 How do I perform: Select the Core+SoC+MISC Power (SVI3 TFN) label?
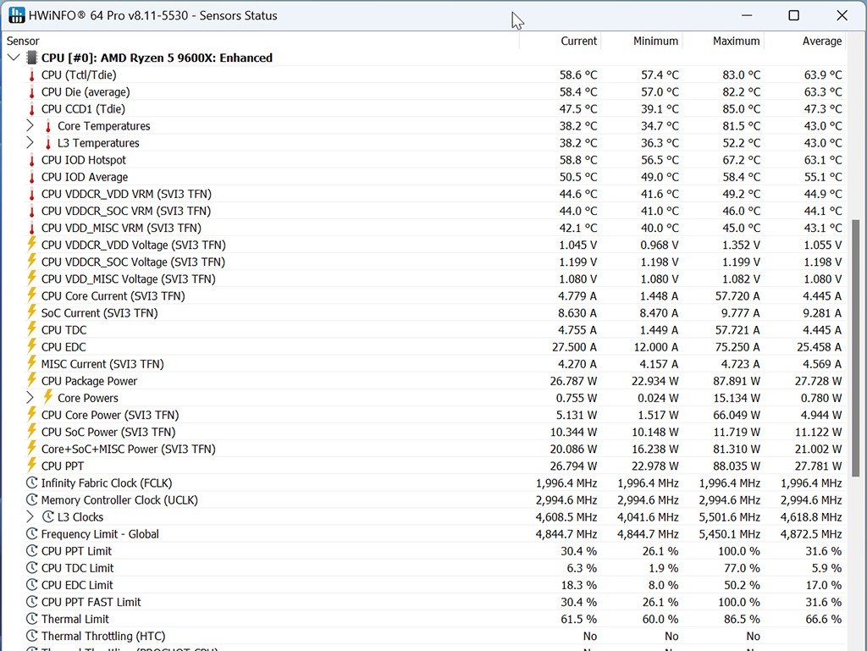129,450
